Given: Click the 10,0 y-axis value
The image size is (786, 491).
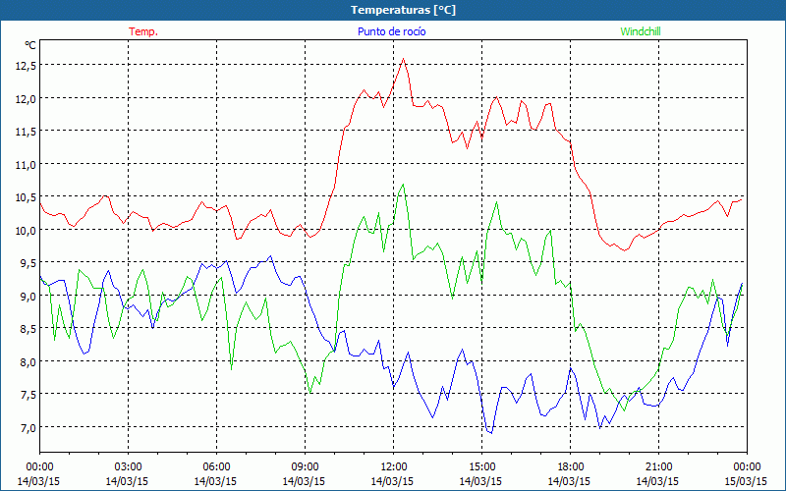Looking at the screenshot, I should (27, 230).
